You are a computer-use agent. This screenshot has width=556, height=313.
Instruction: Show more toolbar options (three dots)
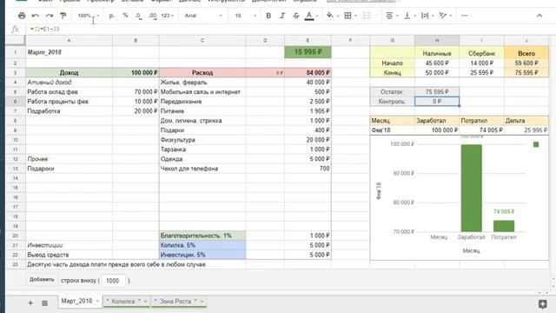465,16
